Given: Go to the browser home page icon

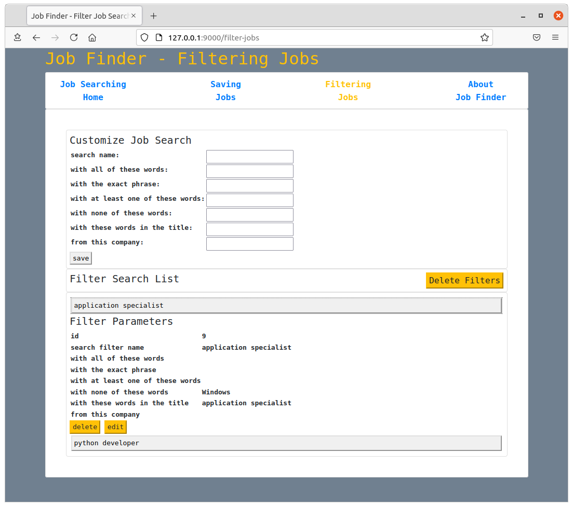Looking at the screenshot, I should coord(92,37).
